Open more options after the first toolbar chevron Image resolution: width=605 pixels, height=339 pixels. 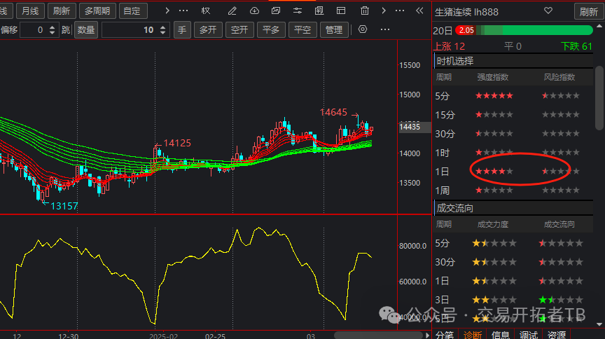coord(183,11)
